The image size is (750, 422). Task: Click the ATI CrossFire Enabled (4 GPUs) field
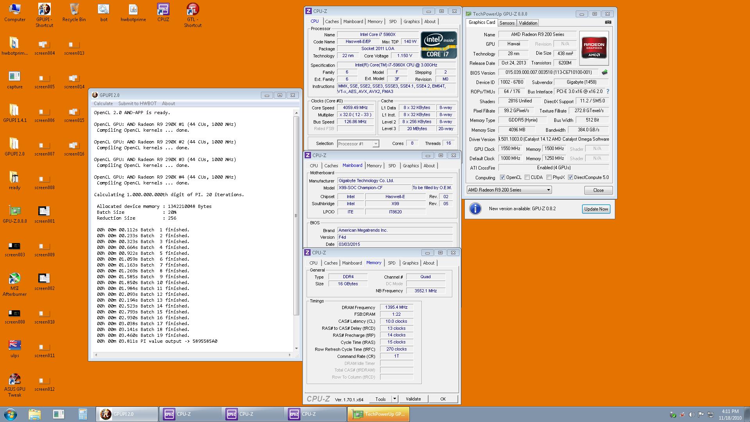click(554, 168)
